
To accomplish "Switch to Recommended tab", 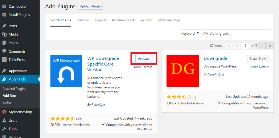I will (123, 20).
